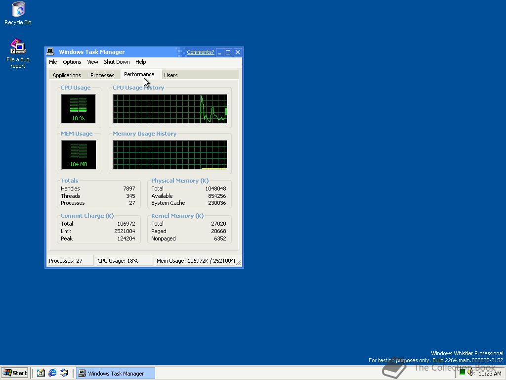The image size is (506, 380).
Task: Click the green CPU meter tray icon
Action: pyautogui.click(x=462, y=373)
